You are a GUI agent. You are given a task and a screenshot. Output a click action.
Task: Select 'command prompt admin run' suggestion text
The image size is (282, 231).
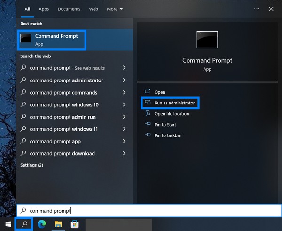point(63,117)
